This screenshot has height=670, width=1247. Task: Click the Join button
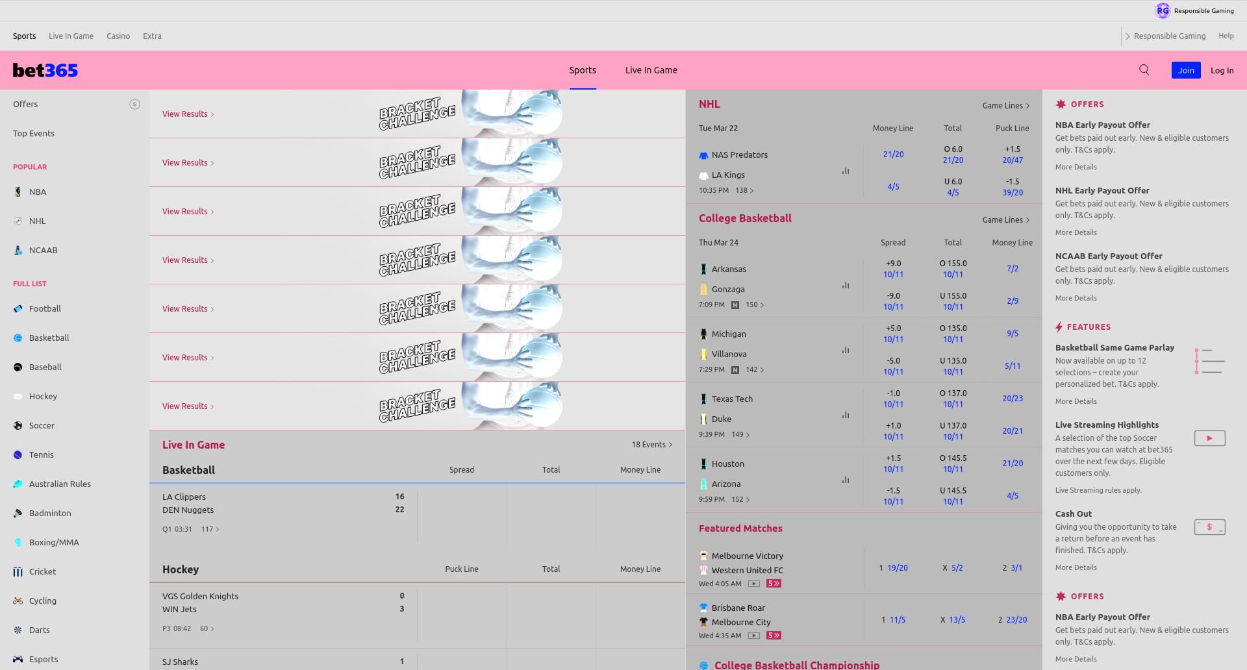coord(1186,70)
